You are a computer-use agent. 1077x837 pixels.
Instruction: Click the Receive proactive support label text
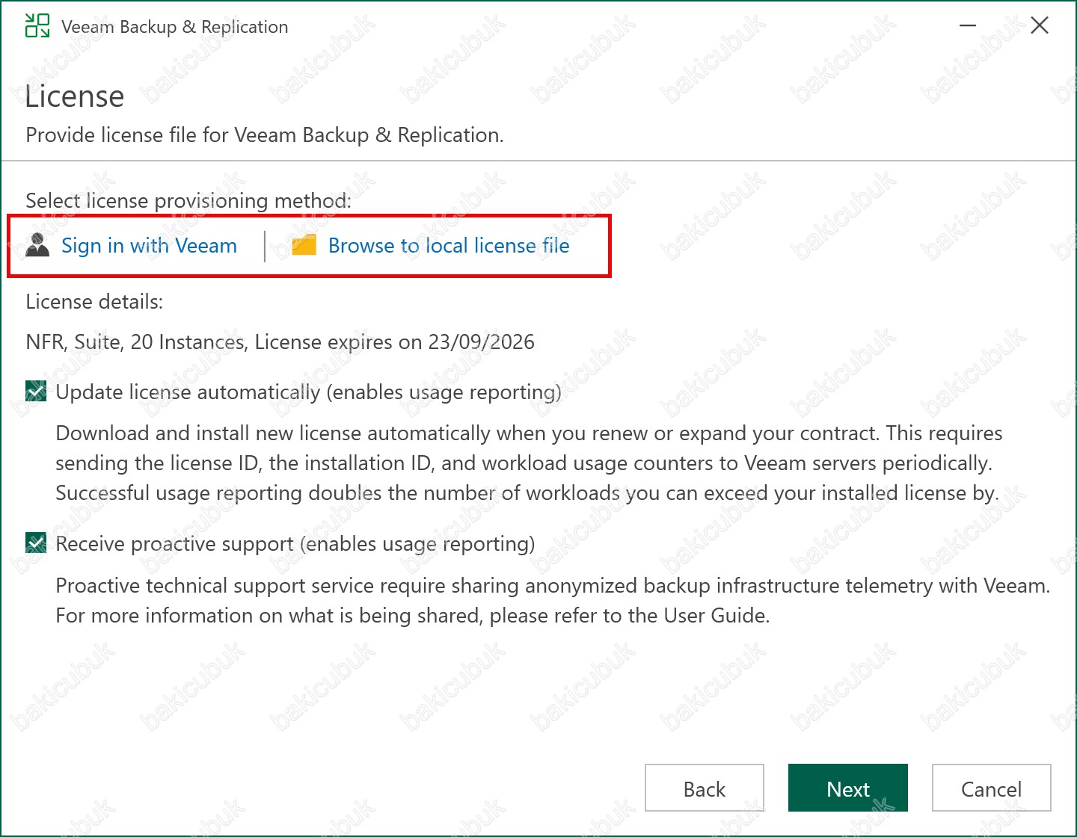click(295, 544)
